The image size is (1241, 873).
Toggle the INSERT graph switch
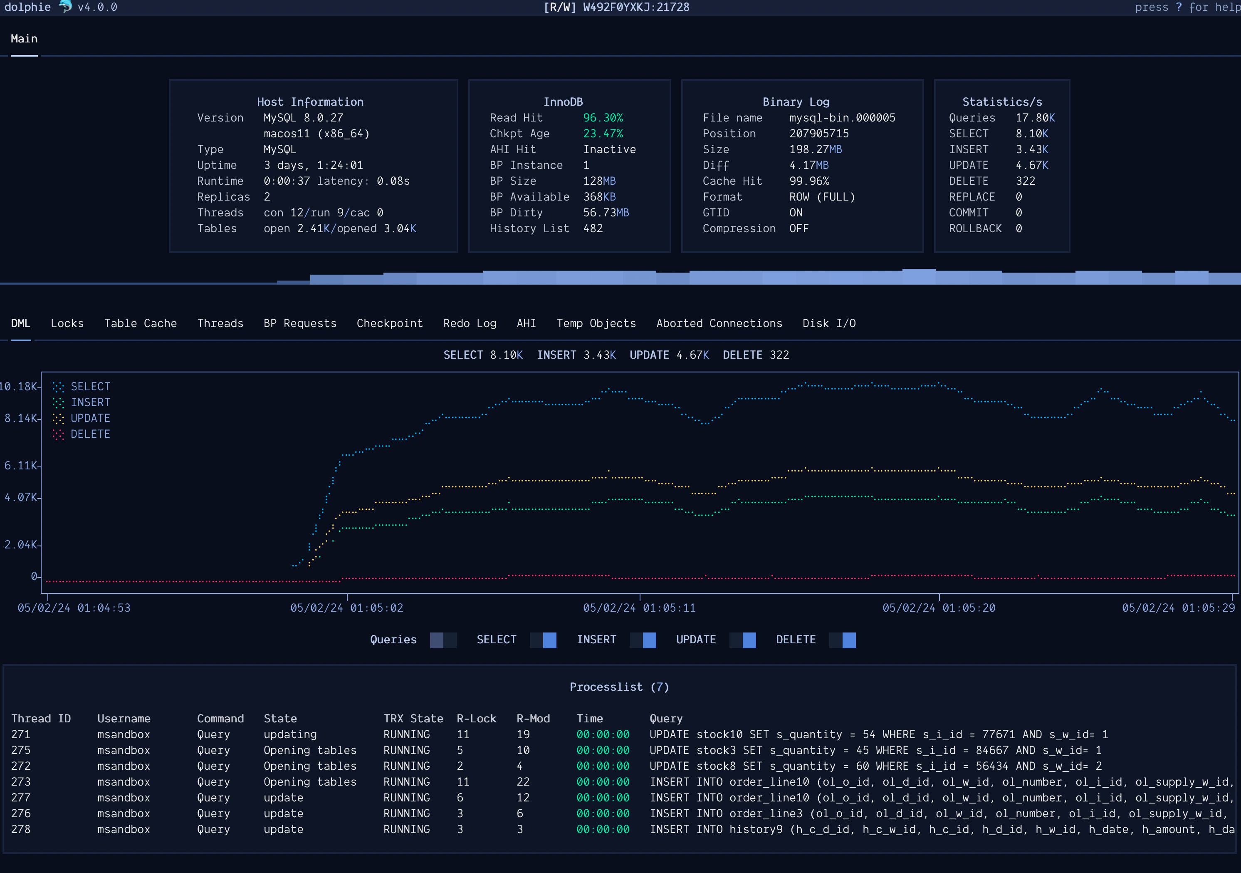643,640
